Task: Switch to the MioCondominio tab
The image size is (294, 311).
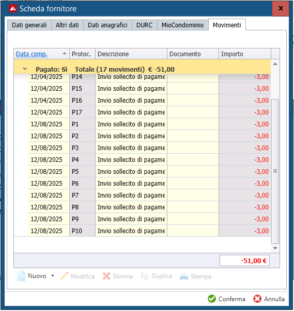Action: click(x=182, y=25)
